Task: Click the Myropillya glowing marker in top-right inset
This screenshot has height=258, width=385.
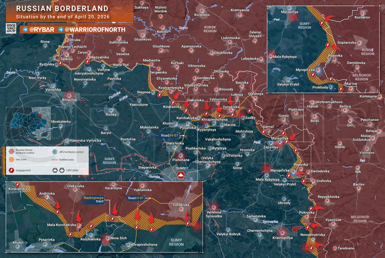Action: pos(293,17)
